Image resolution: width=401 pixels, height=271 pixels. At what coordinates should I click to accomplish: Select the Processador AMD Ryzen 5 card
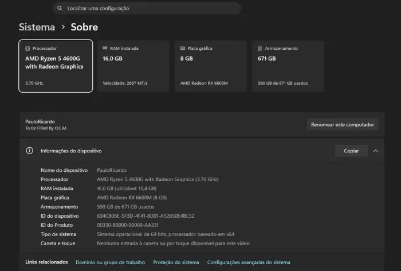tap(56, 66)
